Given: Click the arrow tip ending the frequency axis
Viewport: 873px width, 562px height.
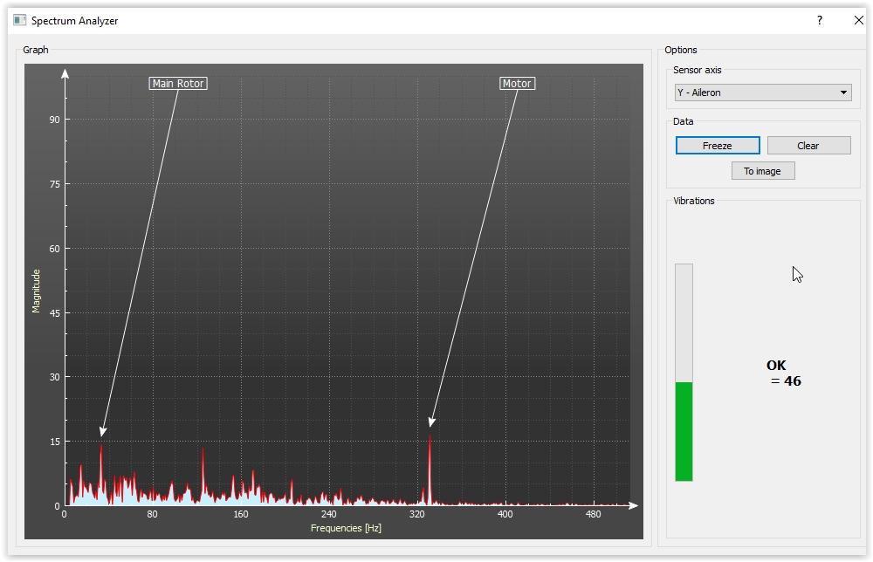Looking at the screenshot, I should click(633, 505).
